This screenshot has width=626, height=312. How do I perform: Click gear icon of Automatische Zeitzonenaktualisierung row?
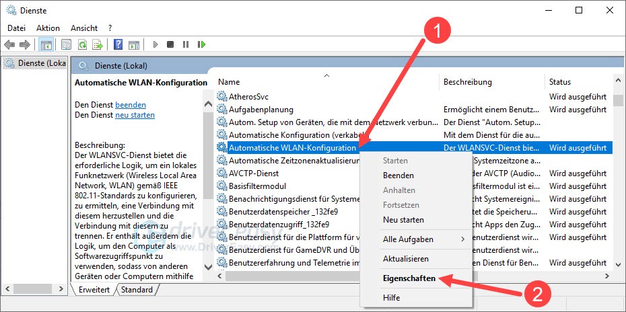pos(221,161)
